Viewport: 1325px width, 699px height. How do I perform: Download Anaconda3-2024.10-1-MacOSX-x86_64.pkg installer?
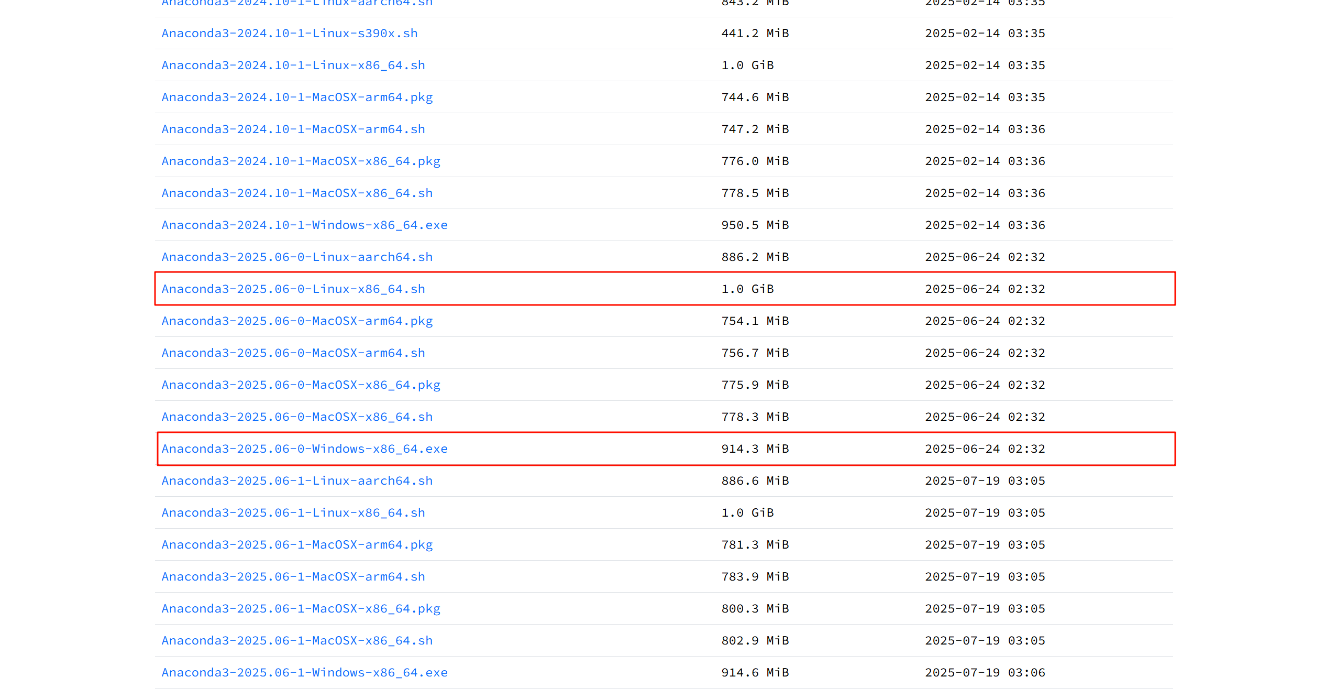pos(301,161)
